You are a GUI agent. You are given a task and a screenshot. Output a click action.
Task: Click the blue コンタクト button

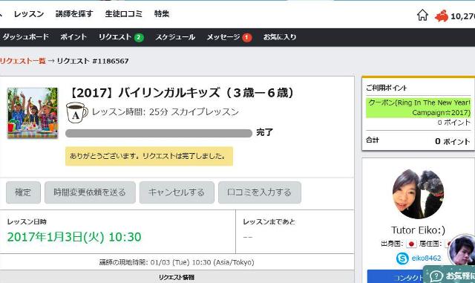coord(396,276)
